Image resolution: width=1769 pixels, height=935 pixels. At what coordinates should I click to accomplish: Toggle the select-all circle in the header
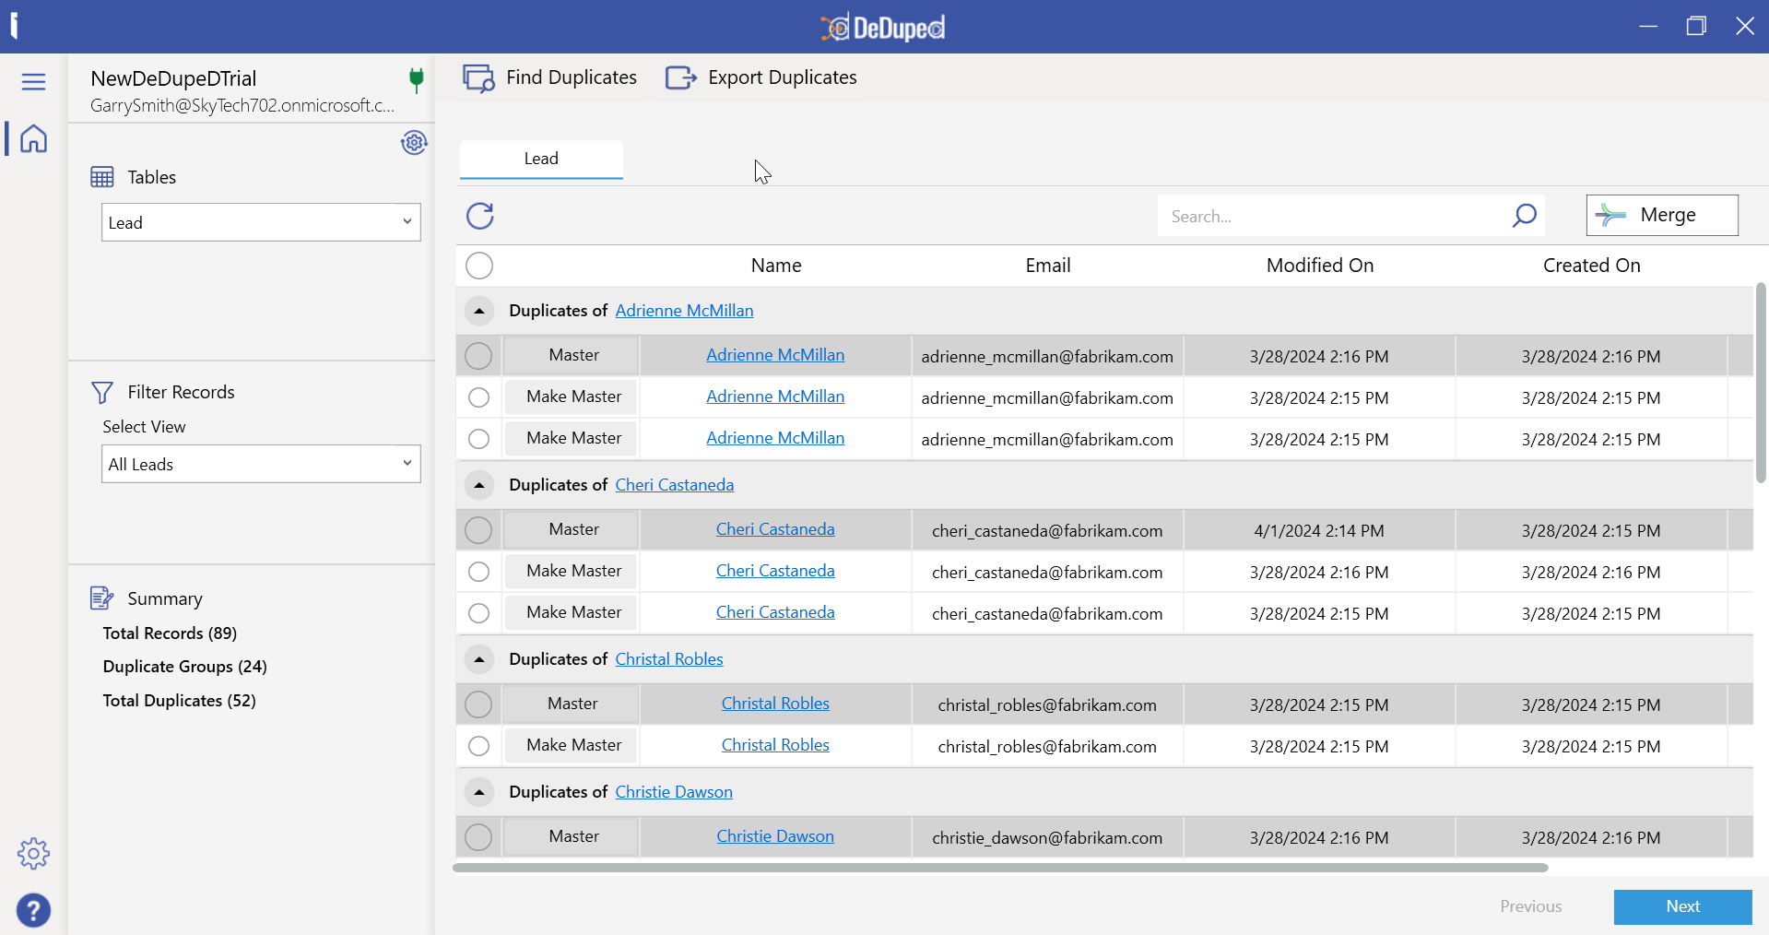tap(479, 266)
